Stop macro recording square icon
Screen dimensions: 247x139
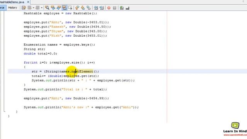tap(115, 8)
